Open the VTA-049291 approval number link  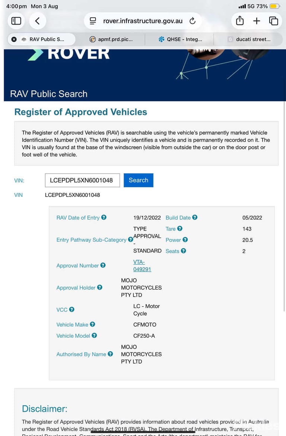point(142,266)
